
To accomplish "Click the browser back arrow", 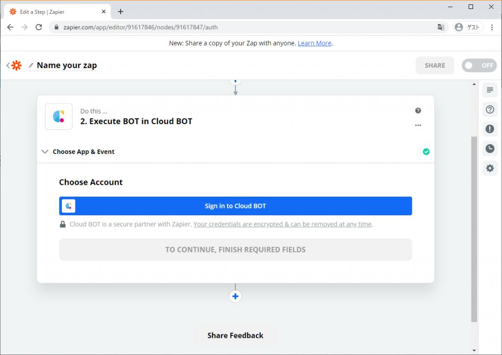I will [10, 27].
